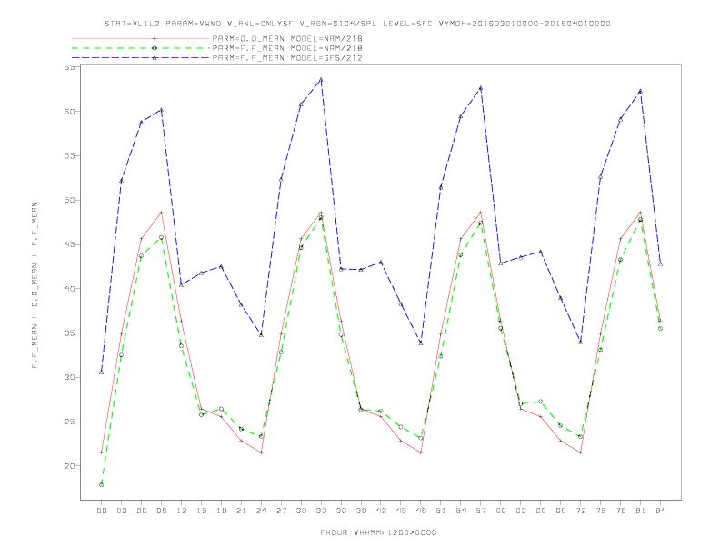Viewport: 720px width, 556px height.
Task: Click x-axis forecast hour label 69
Action: tap(561, 511)
